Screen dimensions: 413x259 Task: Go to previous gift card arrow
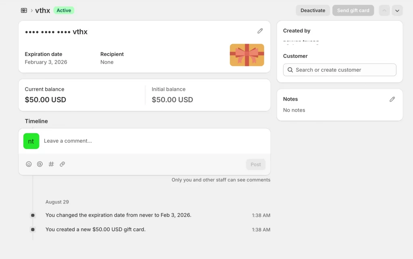[384, 10]
